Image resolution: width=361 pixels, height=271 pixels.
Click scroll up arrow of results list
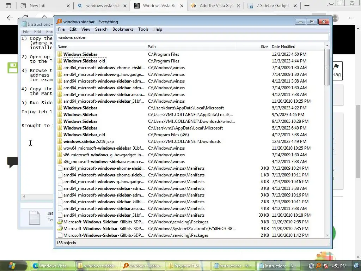[x=327, y=46]
